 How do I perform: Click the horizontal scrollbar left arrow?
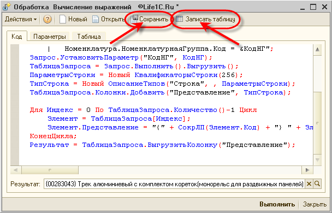coord(15,170)
